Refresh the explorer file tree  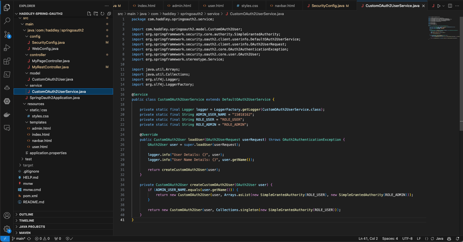coord(102,14)
